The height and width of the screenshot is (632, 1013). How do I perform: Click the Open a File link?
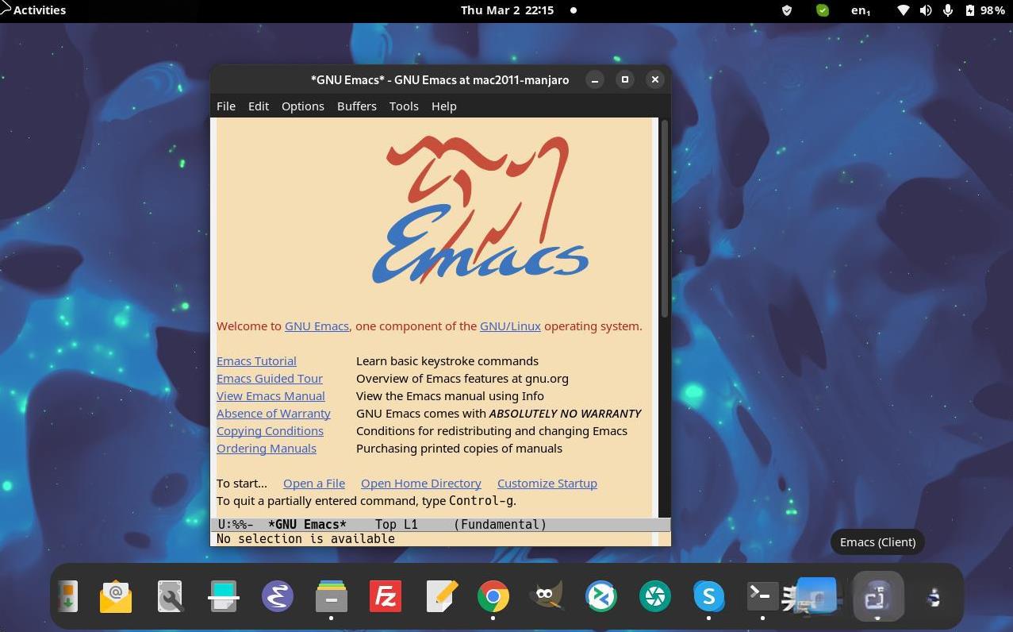pos(314,484)
